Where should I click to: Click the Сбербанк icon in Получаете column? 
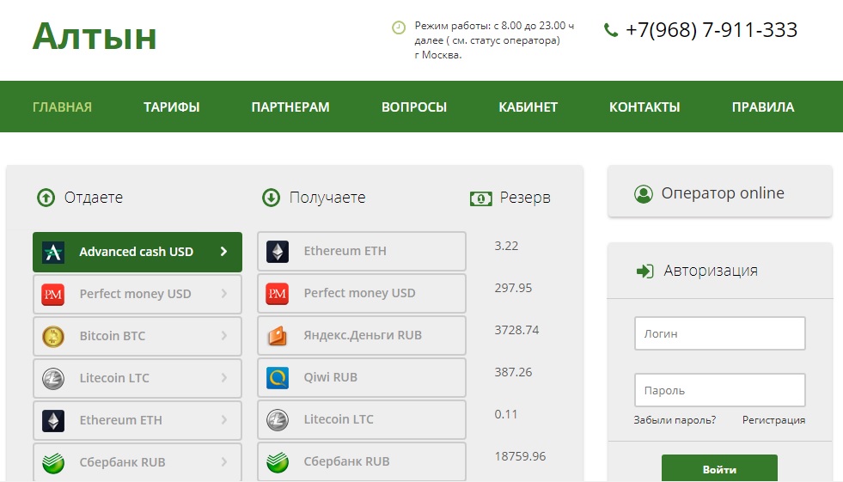coord(278,461)
